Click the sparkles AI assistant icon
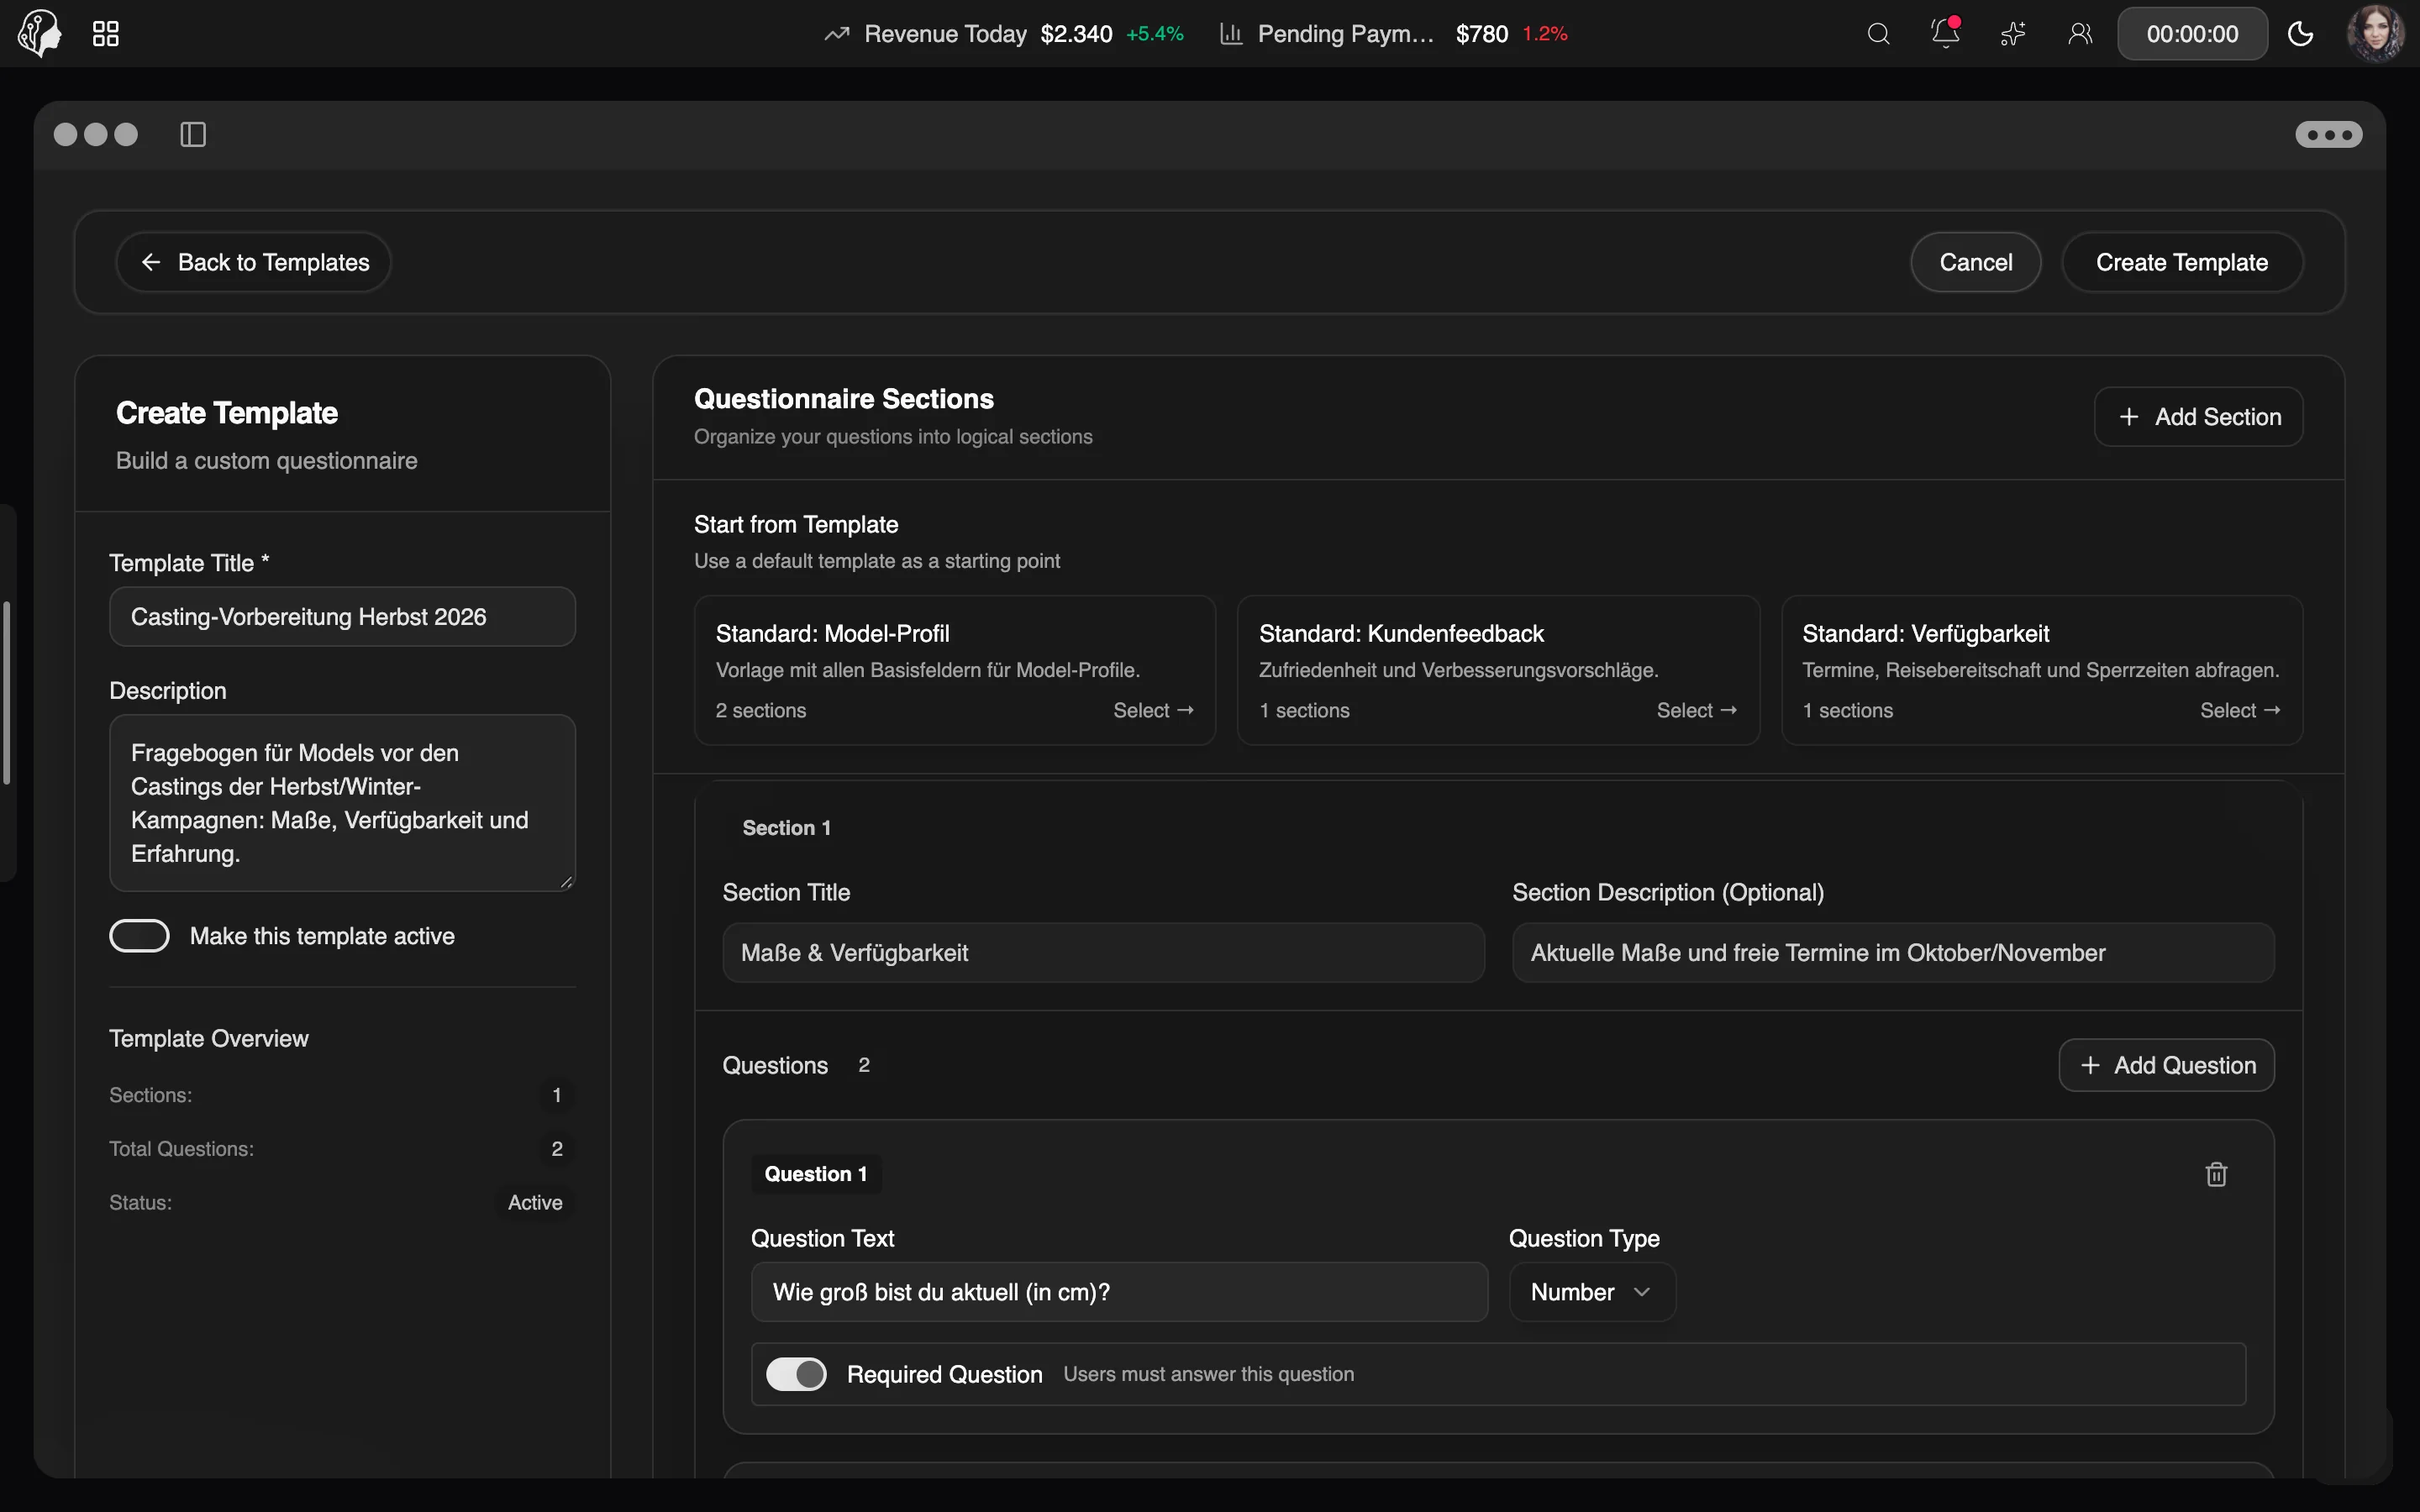The image size is (2420, 1512). pyautogui.click(x=2013, y=34)
